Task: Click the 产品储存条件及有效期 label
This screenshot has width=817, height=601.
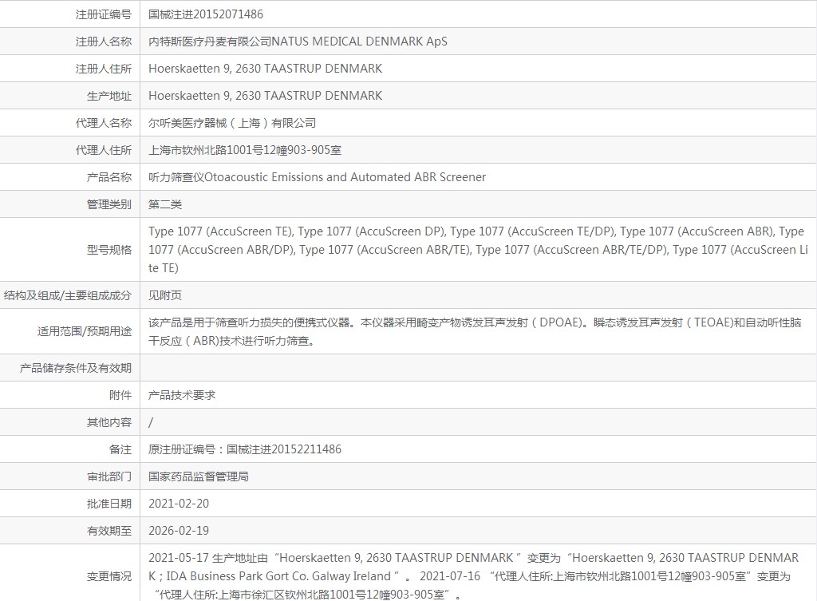Action: click(x=76, y=368)
